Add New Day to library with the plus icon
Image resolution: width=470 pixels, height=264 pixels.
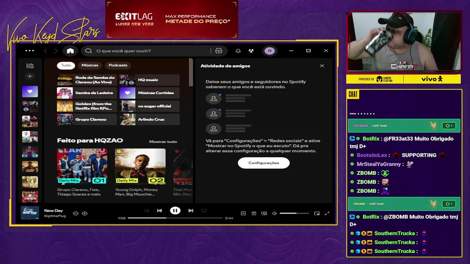[85, 213]
